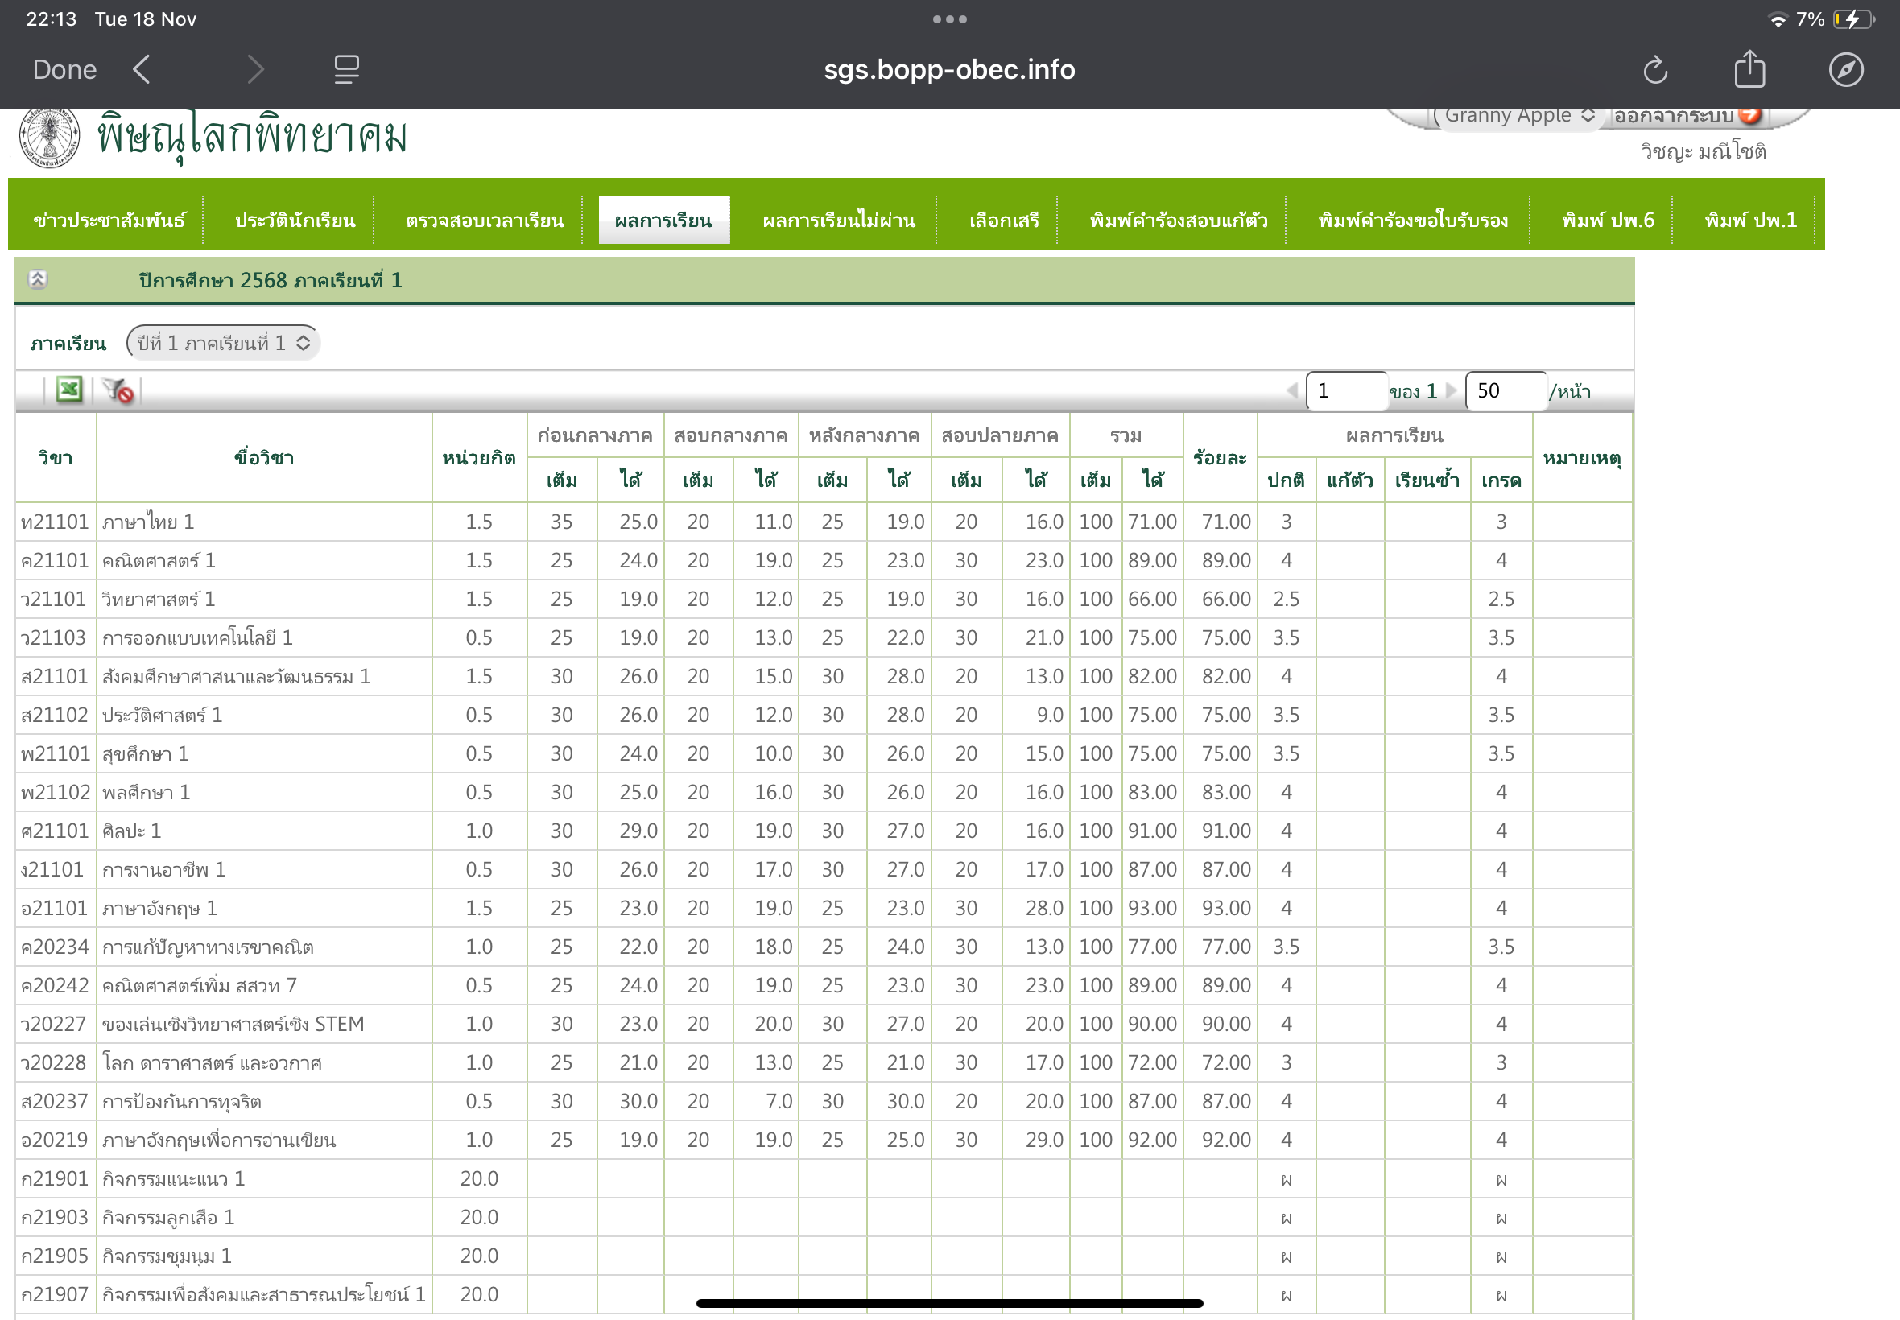Clear filter using funnel icon
This screenshot has height=1320, width=1900.
tap(118, 390)
